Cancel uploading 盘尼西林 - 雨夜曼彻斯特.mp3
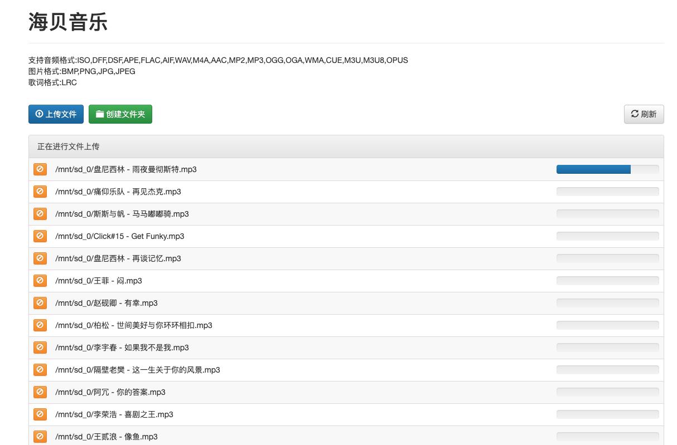 [x=40, y=169]
